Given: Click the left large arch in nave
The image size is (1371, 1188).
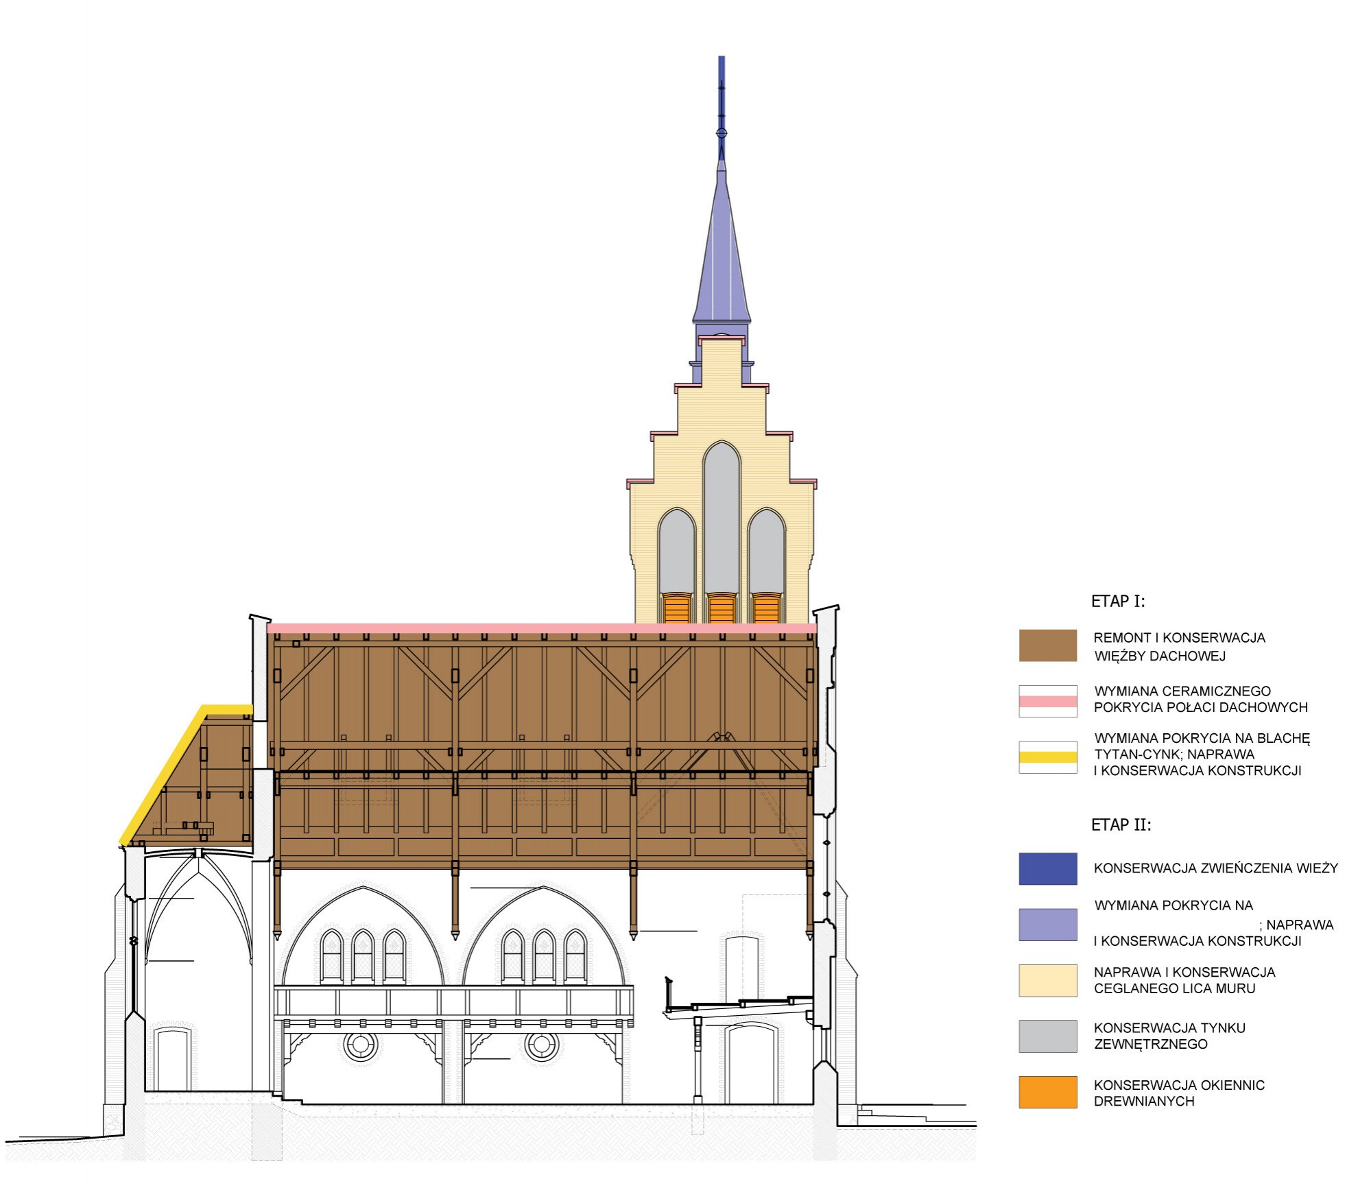Looking at the screenshot, I should coord(363,936).
